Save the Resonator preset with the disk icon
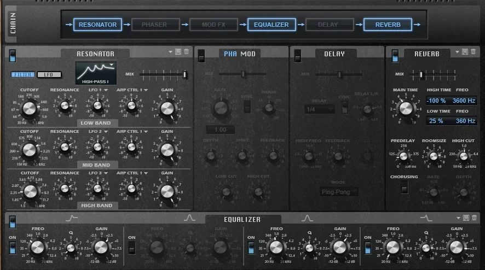Image resolution: width=485 pixels, height=270 pixels. click(x=178, y=51)
